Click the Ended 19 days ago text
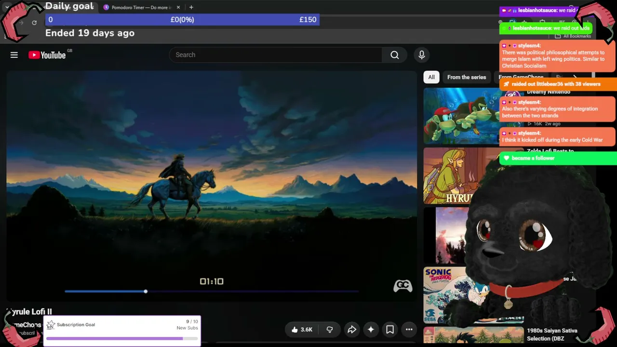617x347 pixels. point(90,33)
